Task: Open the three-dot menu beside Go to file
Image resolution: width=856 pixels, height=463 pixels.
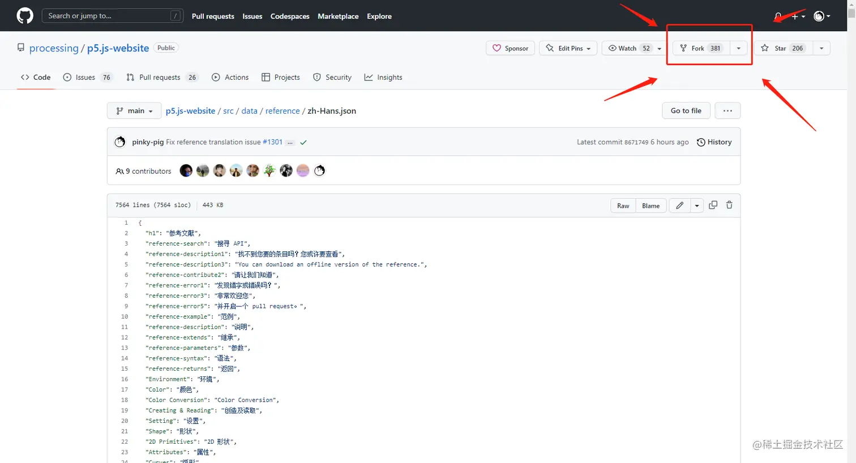Action: click(727, 110)
